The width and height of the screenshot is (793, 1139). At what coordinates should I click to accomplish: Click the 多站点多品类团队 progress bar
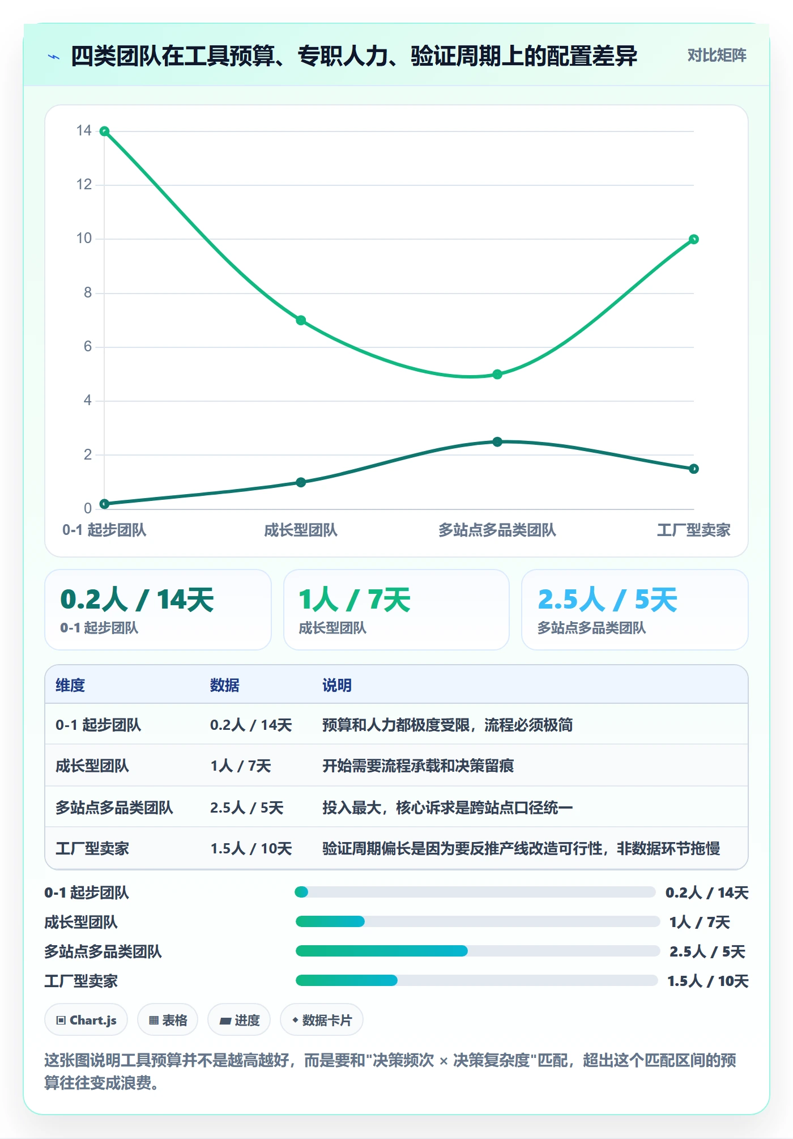point(477,951)
